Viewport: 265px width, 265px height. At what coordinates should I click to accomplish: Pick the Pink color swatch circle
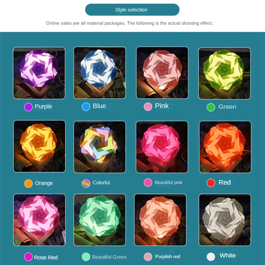pos(148,107)
